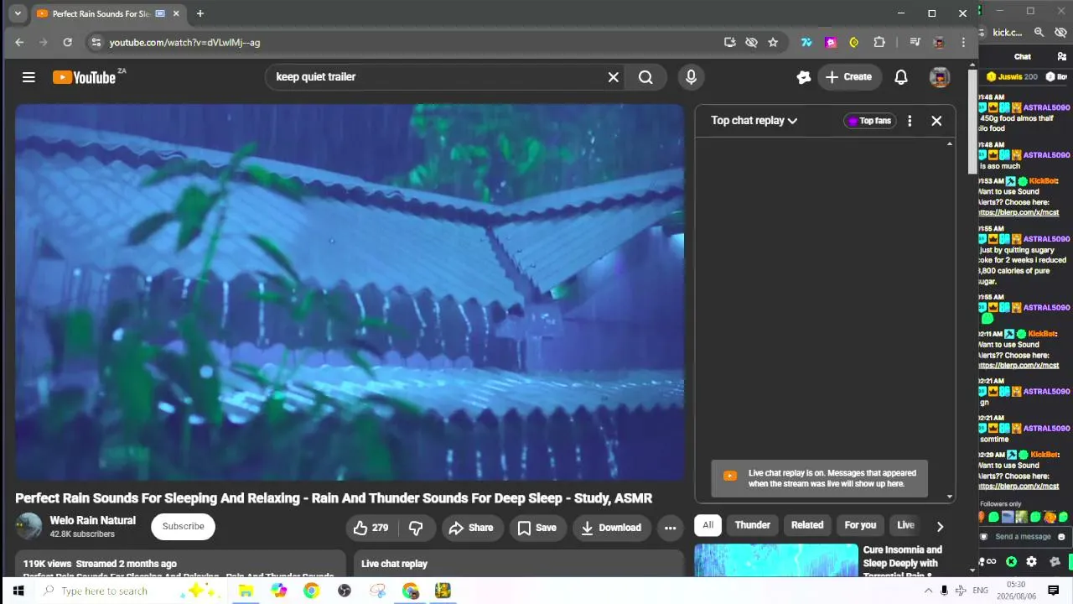The image size is (1073, 604).
Task: Select the Live filter chip
Action: 905,525
